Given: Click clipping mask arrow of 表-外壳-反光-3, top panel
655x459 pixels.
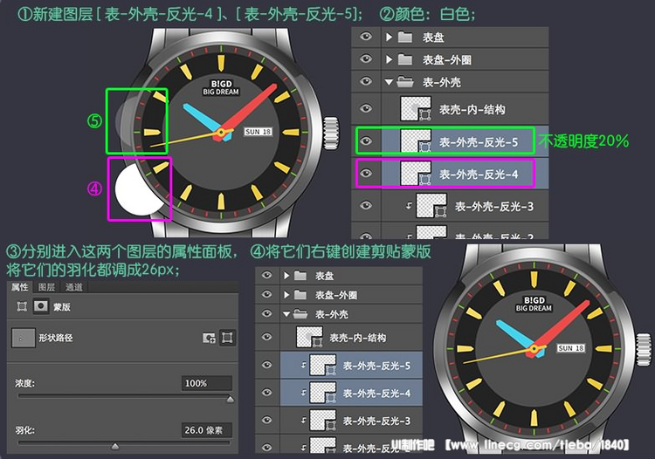Looking at the screenshot, I should (409, 205).
